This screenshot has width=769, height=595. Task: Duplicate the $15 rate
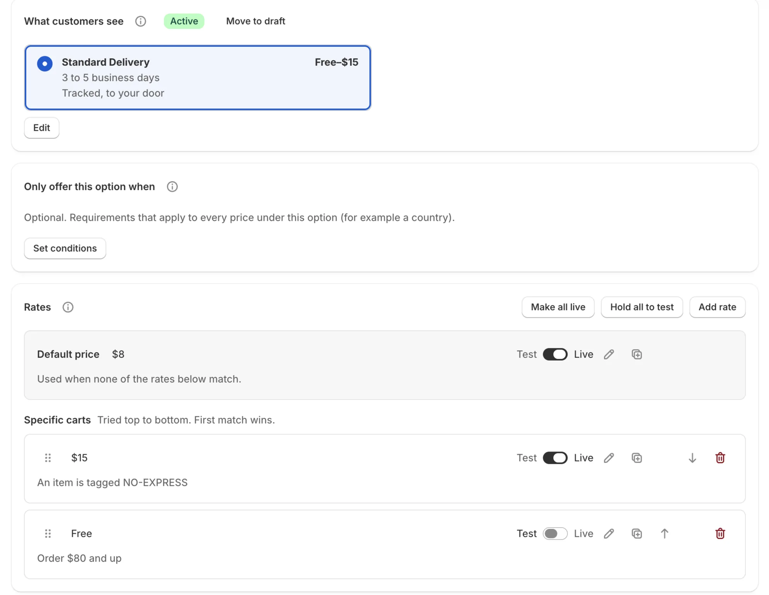click(637, 458)
